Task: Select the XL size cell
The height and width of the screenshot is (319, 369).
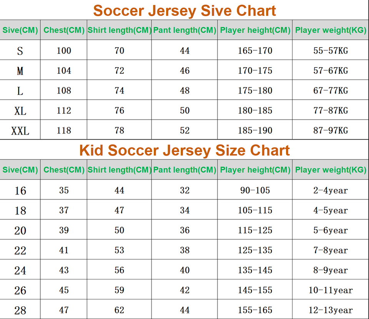Action: point(20,111)
